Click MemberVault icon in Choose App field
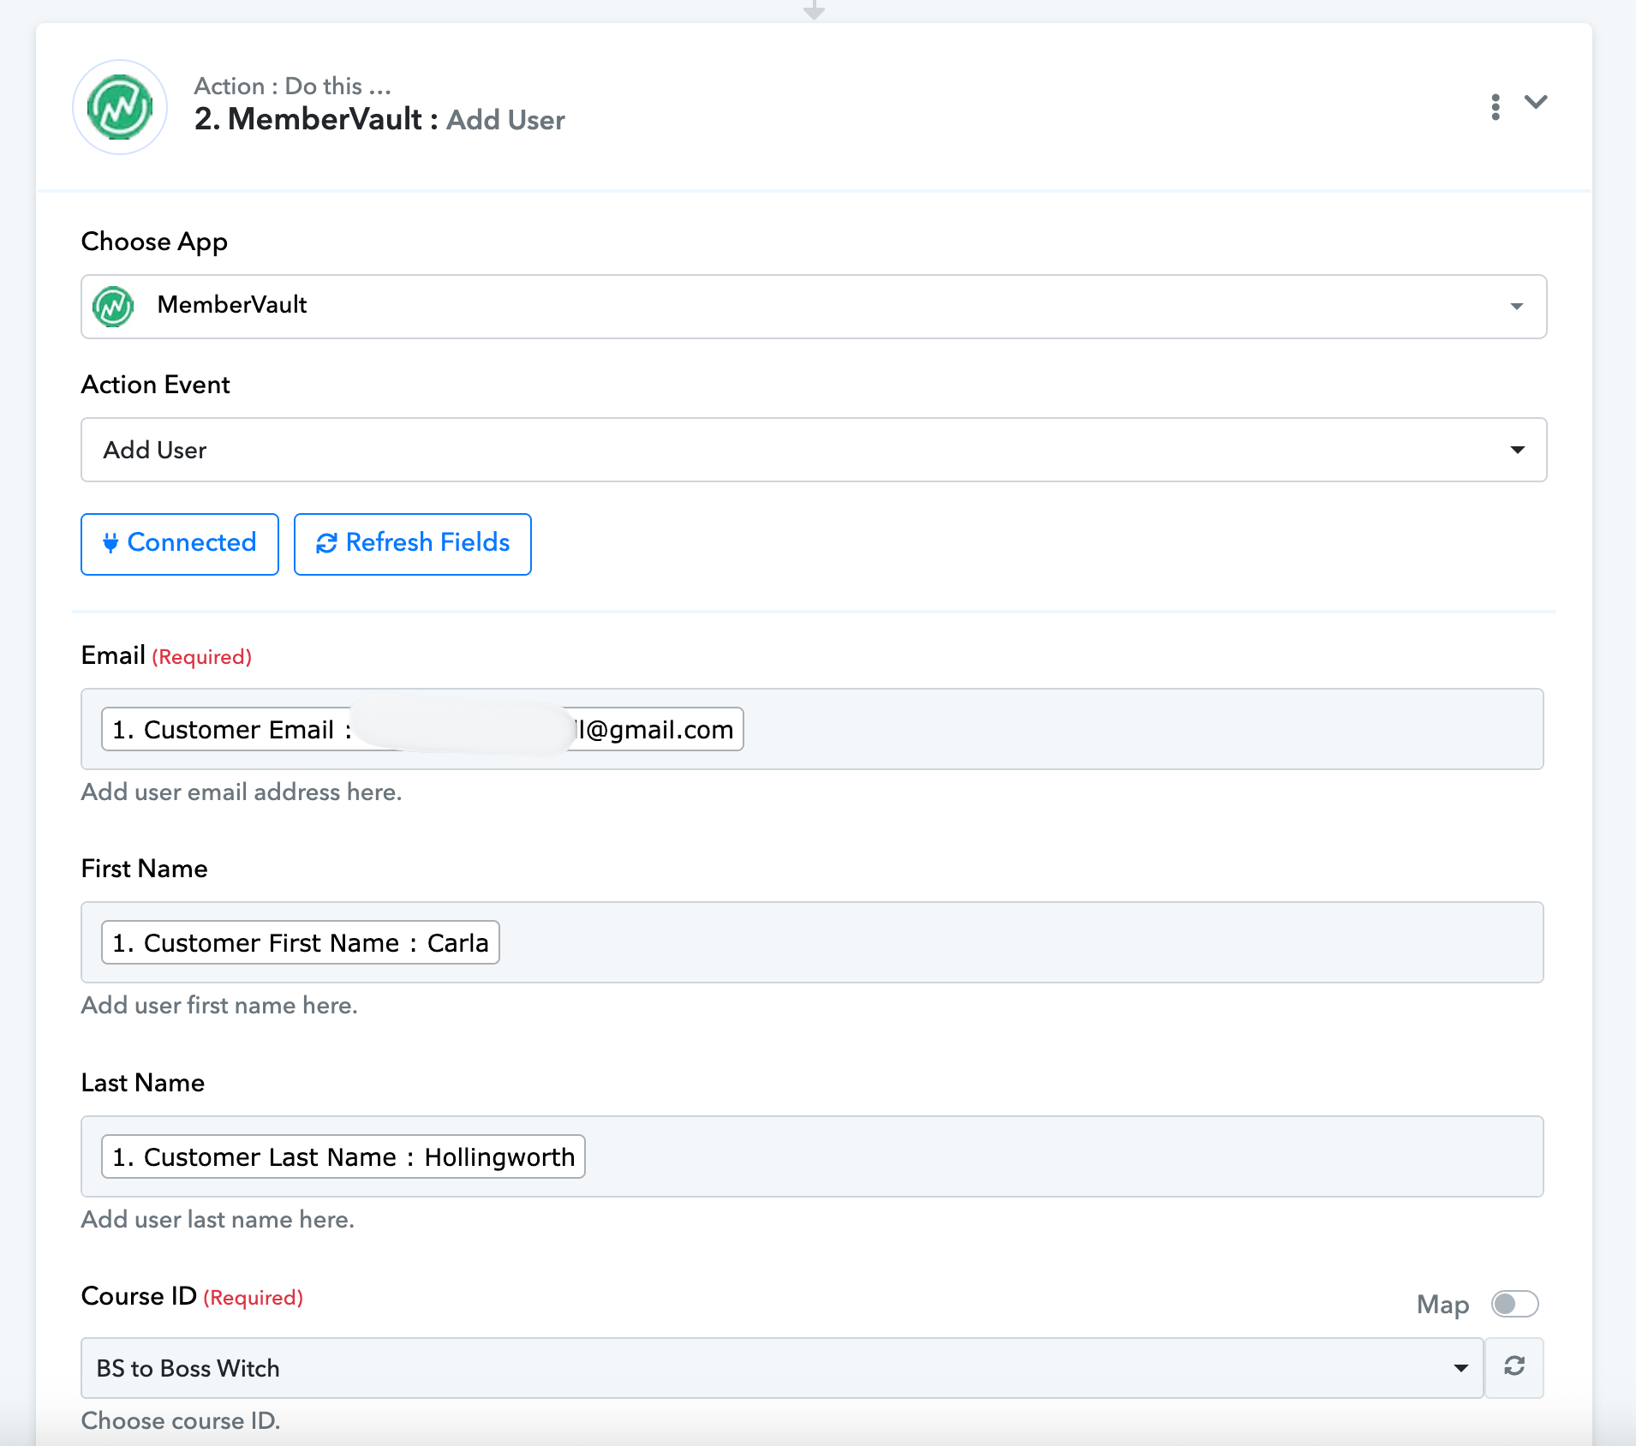The width and height of the screenshot is (1636, 1446). (113, 307)
